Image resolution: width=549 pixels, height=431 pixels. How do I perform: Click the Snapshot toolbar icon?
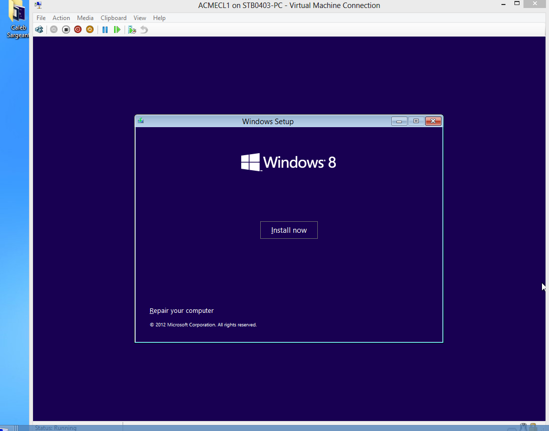pyautogui.click(x=132, y=30)
